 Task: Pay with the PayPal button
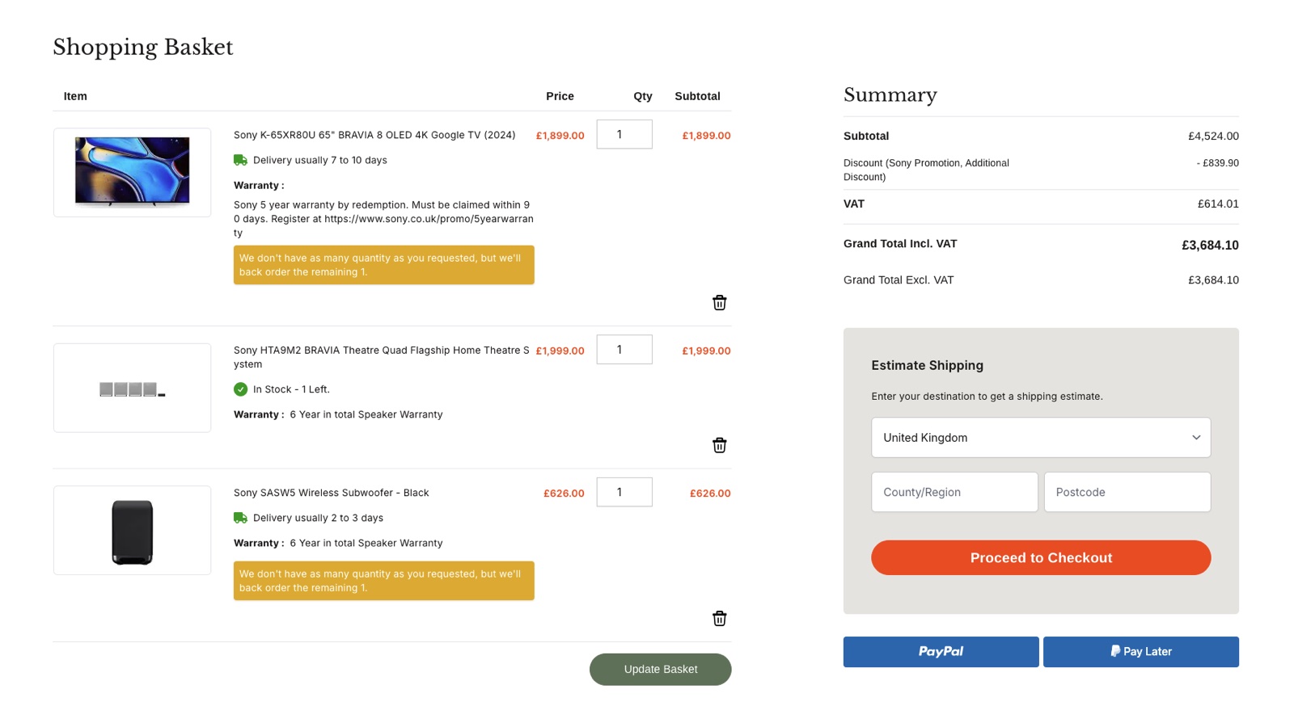point(941,652)
